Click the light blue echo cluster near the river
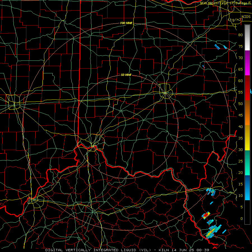 coord(211,192)
